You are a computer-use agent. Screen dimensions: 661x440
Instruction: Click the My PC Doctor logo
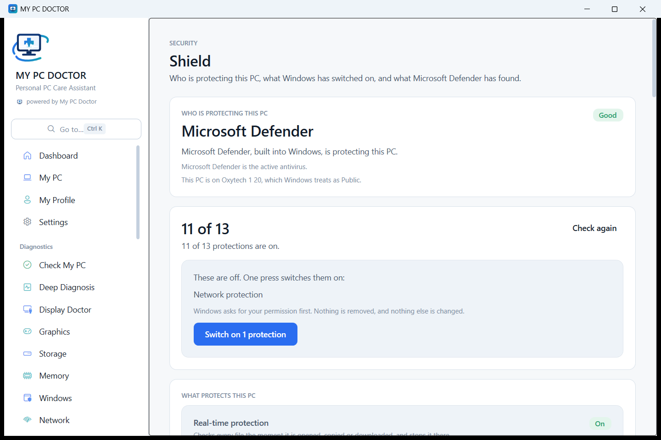30,47
